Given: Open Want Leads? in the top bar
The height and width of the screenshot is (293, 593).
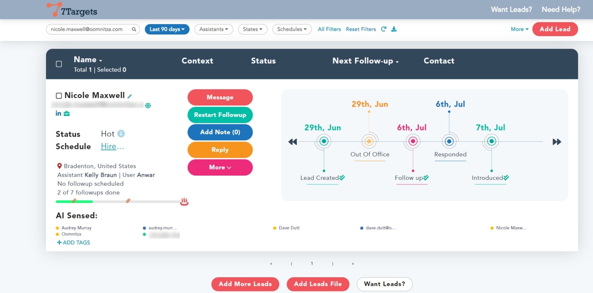Looking at the screenshot, I should [x=511, y=10].
